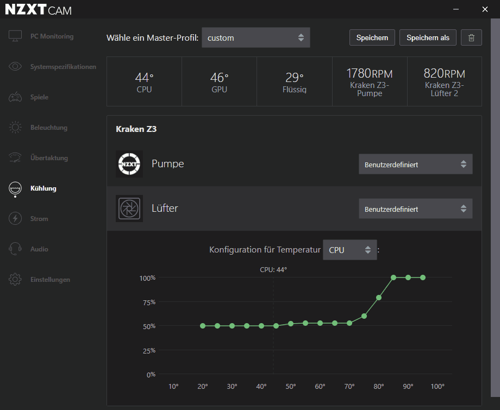Click the Strom lightning icon

click(x=15, y=218)
